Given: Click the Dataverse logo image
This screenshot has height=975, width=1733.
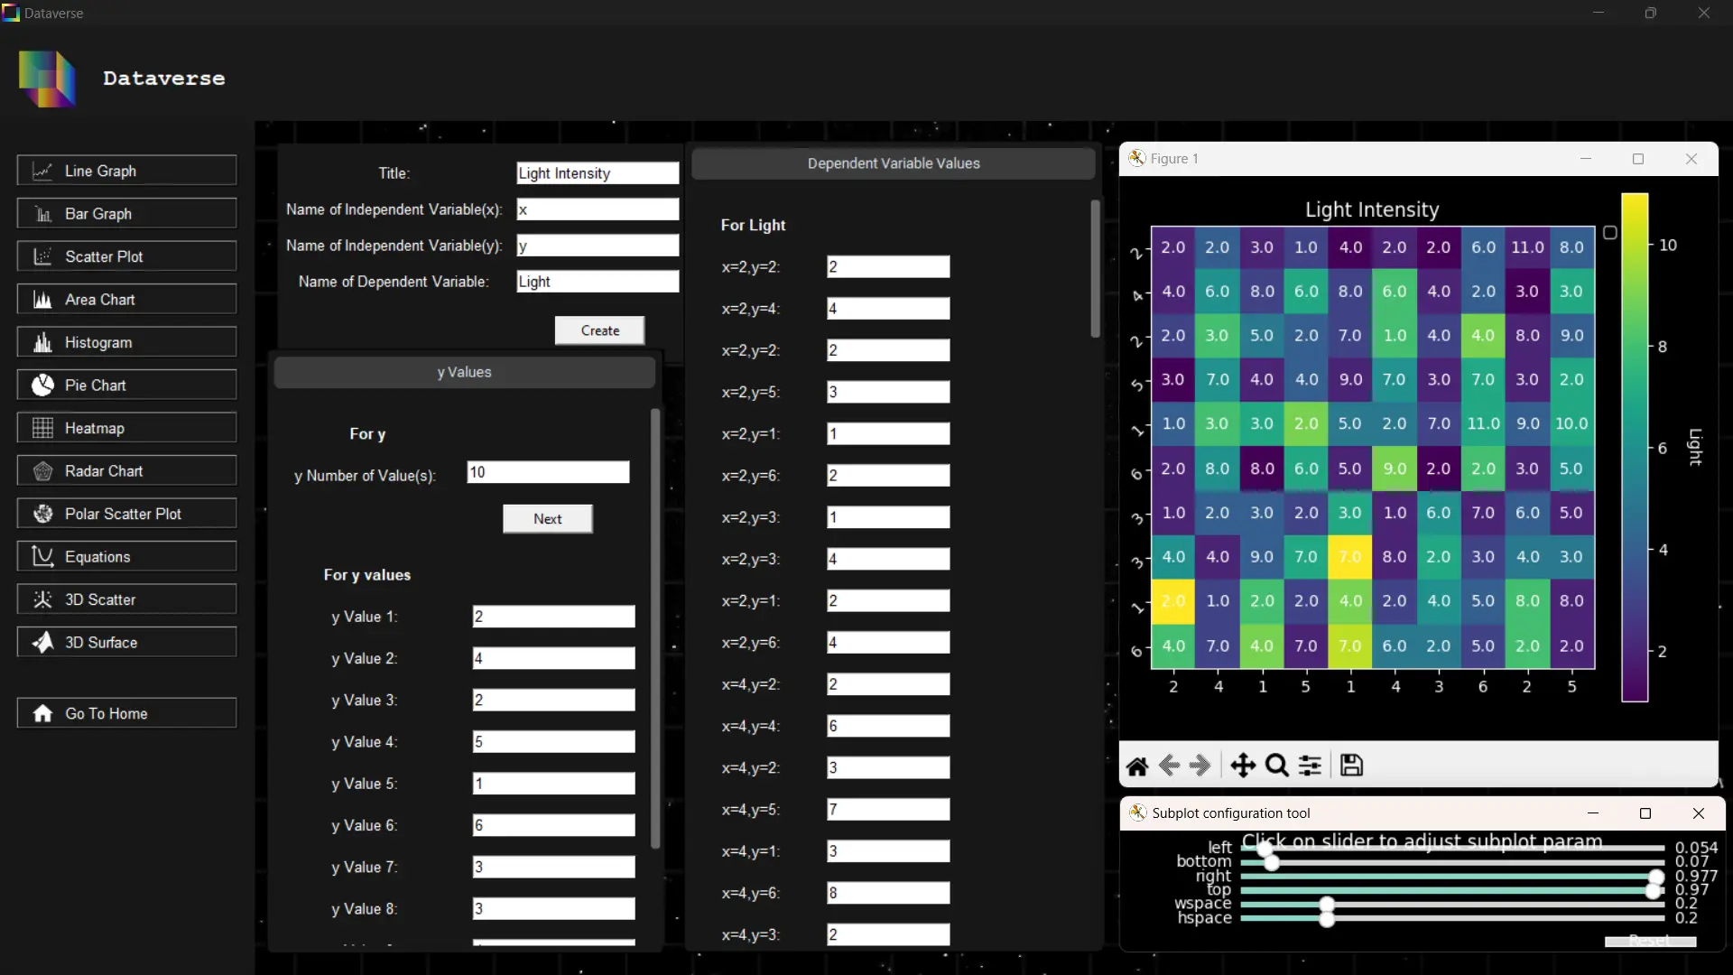Looking at the screenshot, I should tap(47, 79).
